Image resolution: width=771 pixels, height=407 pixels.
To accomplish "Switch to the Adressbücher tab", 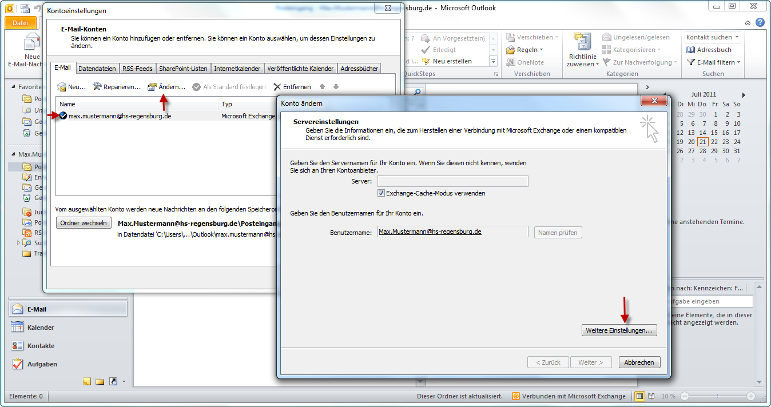I will [x=359, y=69].
